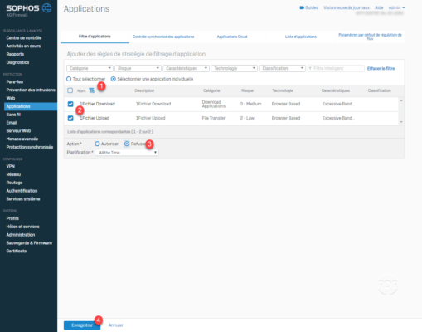Choose the Autoriser action radio

coord(97,144)
